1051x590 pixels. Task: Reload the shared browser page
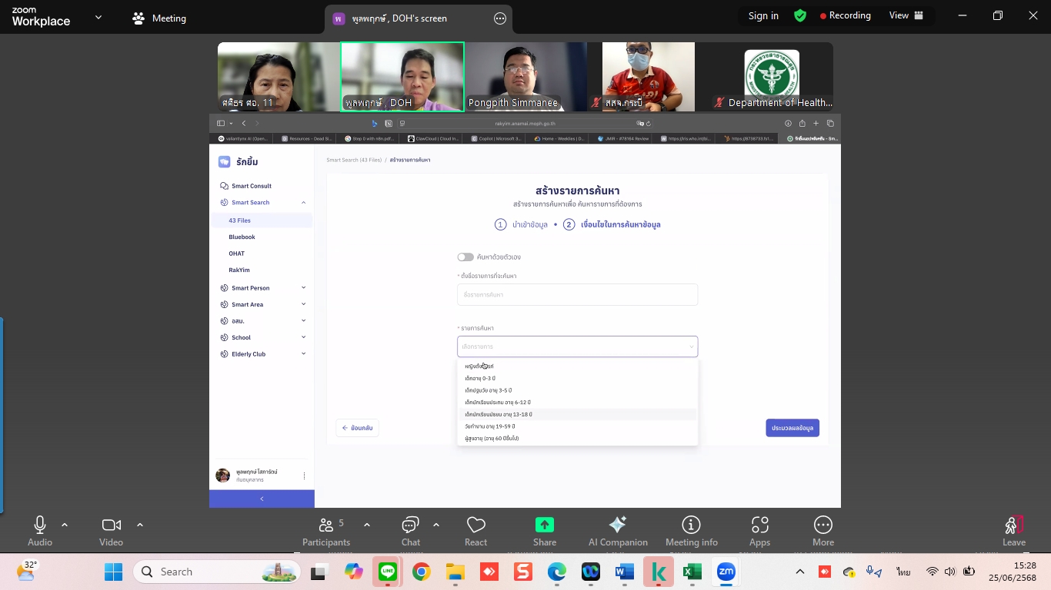[x=649, y=124]
